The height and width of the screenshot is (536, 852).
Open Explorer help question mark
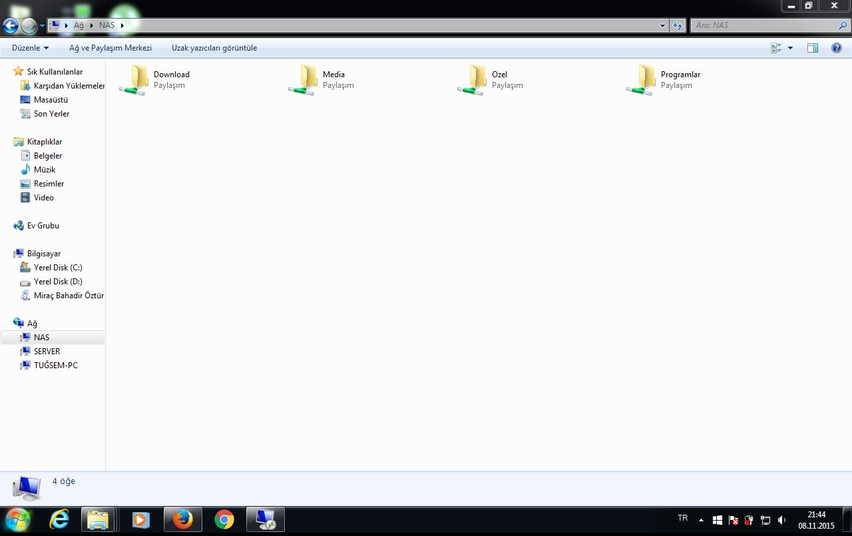click(x=837, y=48)
